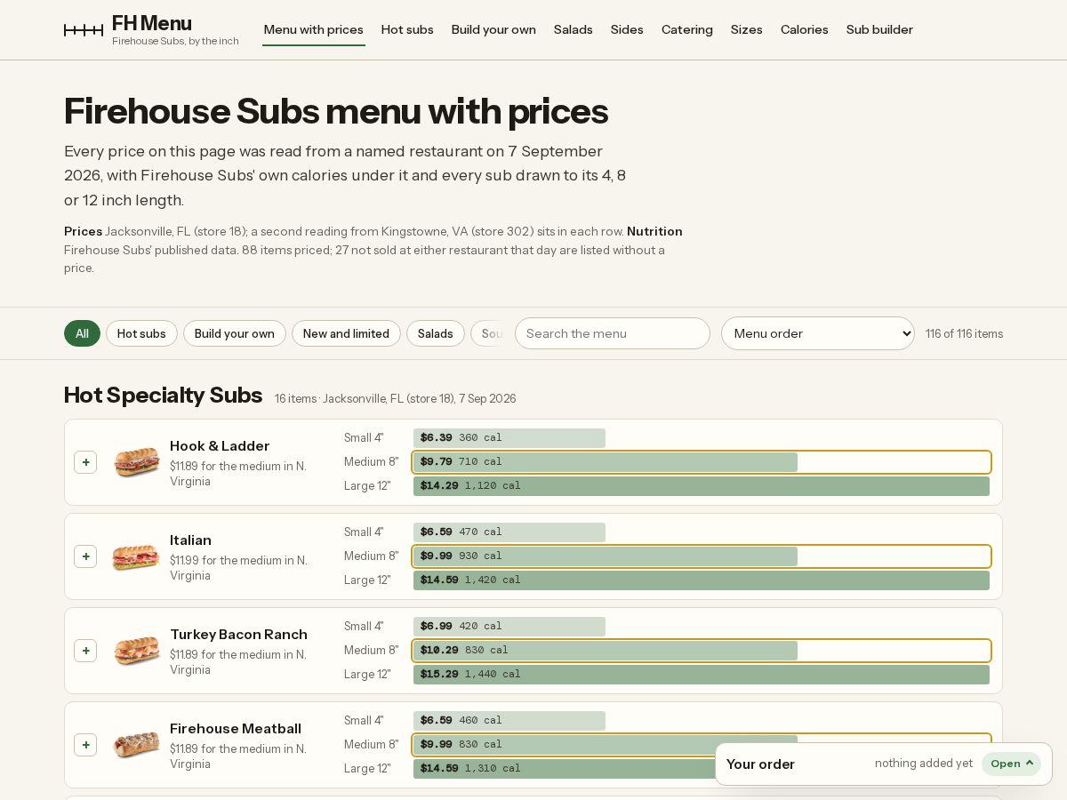Open the Menu with prices tab

[314, 29]
